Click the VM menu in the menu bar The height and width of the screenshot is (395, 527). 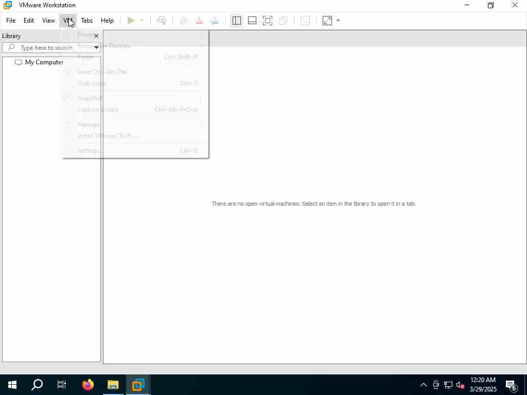(68, 21)
